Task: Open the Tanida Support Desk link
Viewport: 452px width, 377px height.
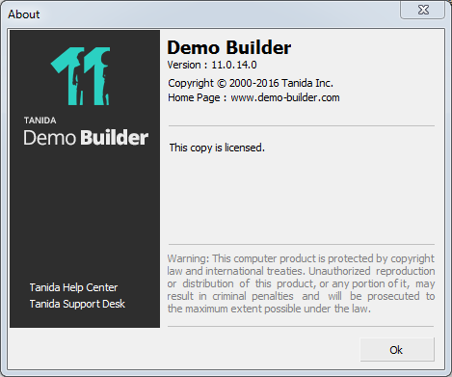Action: 77,304
